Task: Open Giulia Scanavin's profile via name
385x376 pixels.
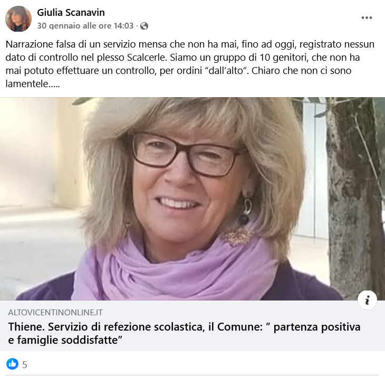Action: [71, 13]
